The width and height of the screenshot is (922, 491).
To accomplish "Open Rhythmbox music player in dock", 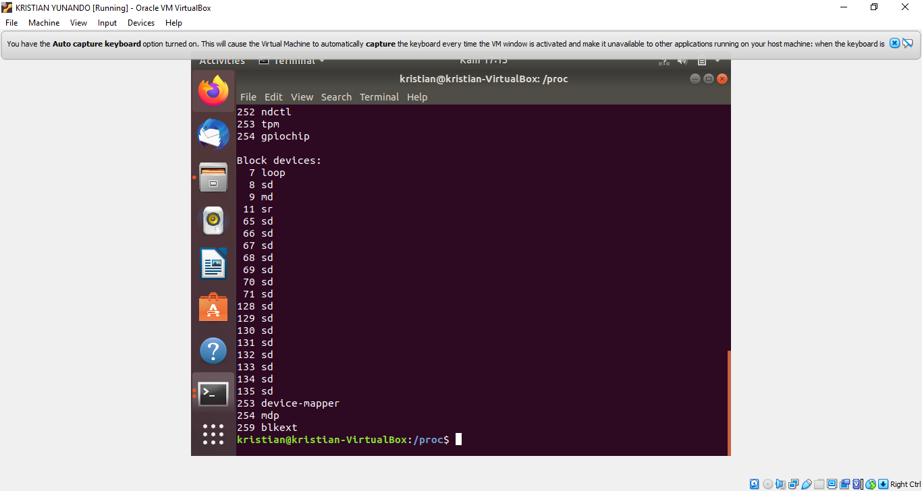I will (213, 220).
